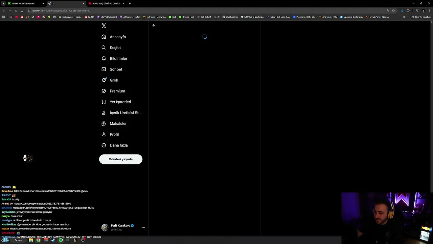
Task: Open Chrome three-dot menu
Action: click(x=429, y=11)
